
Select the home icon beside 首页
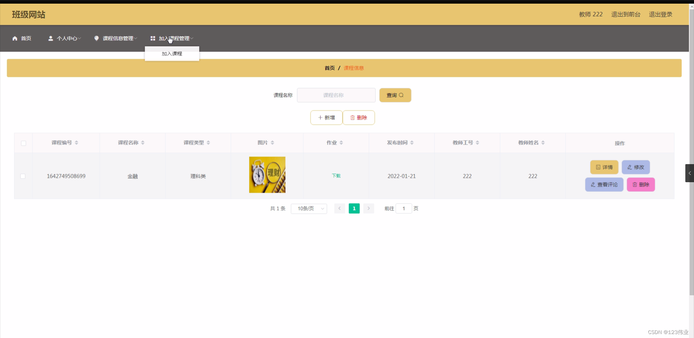tap(15, 38)
